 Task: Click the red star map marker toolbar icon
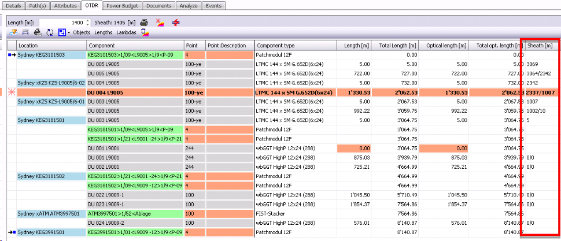tap(160, 23)
